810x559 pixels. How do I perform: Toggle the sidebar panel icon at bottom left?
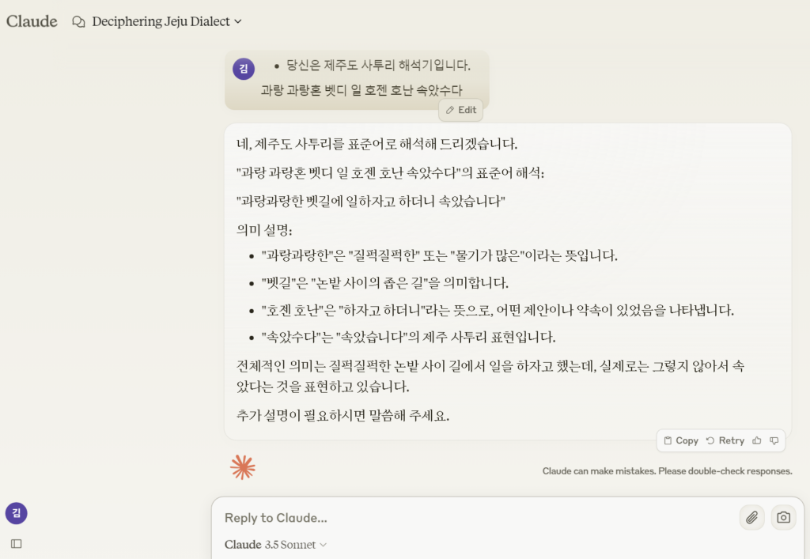(17, 544)
